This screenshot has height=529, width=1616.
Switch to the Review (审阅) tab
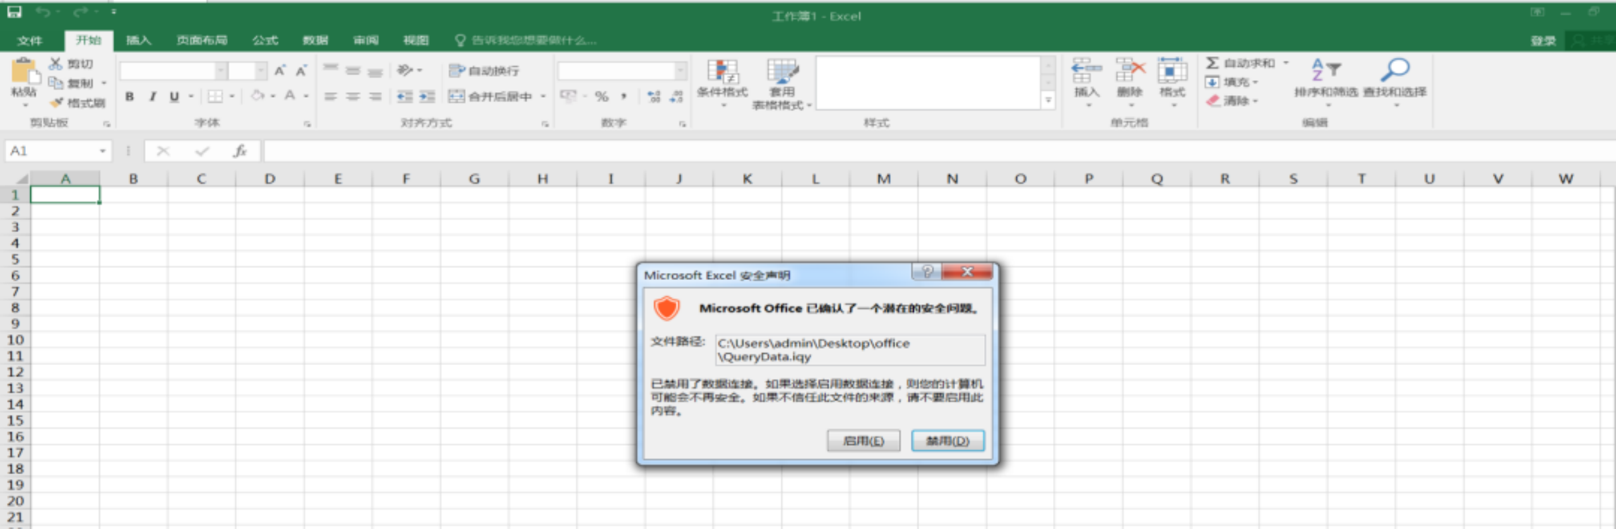pos(365,40)
